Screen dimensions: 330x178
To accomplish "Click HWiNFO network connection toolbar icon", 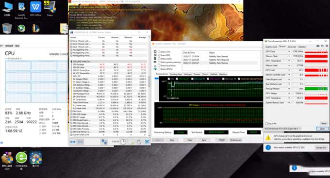I will [x=104, y=142].
